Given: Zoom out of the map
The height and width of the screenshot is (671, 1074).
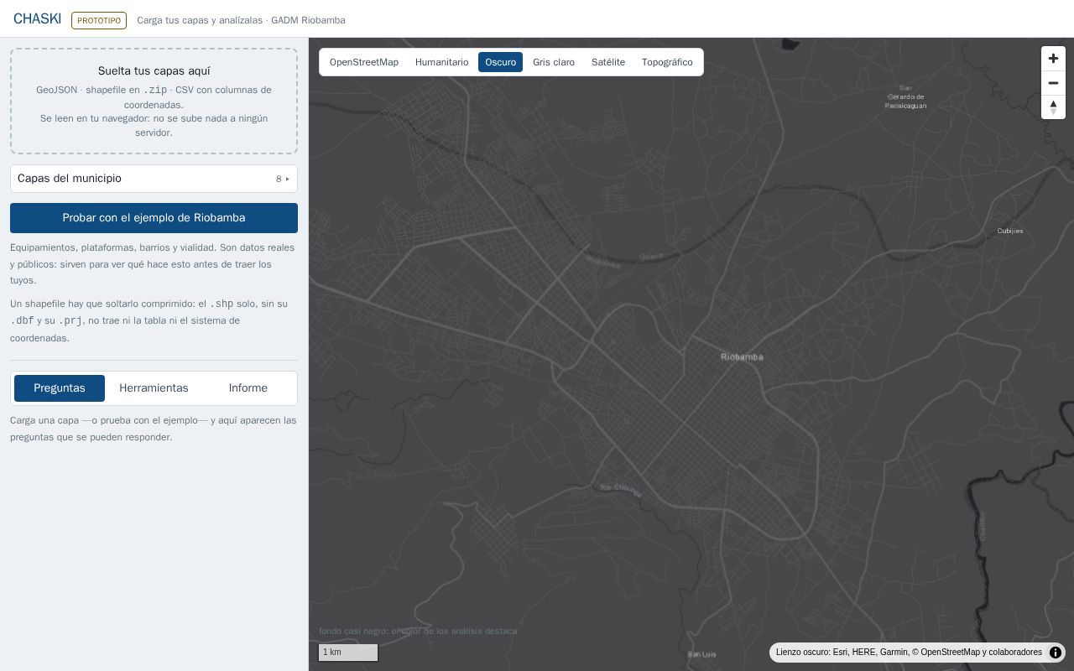Looking at the screenshot, I should [x=1053, y=83].
